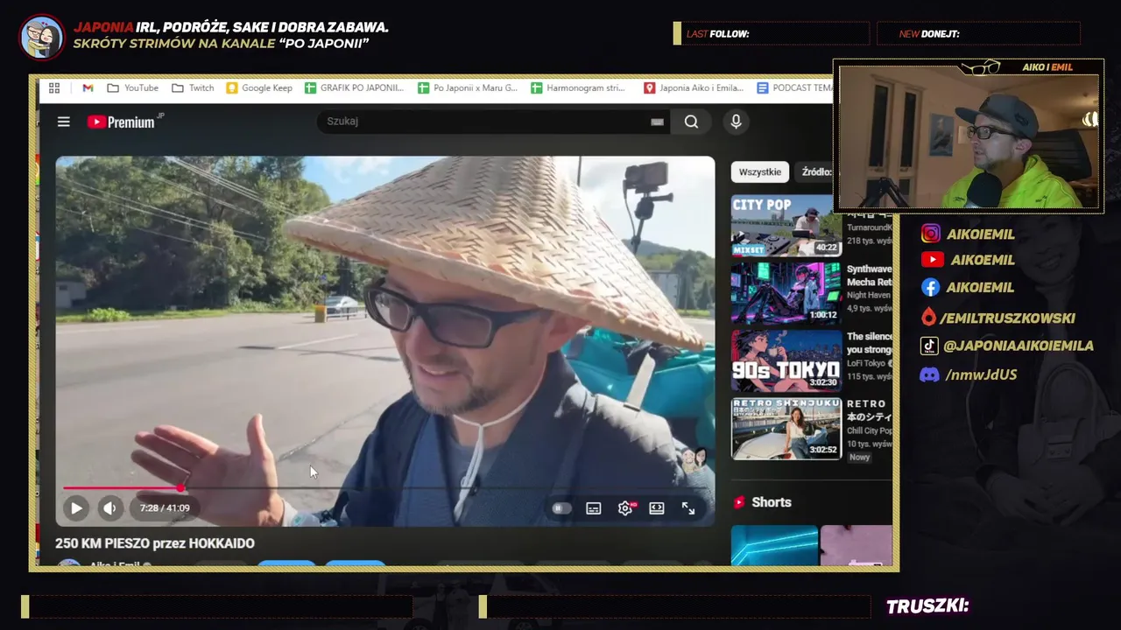Open Japonia Aiko i Emila map bookmark

pyautogui.click(x=694, y=87)
